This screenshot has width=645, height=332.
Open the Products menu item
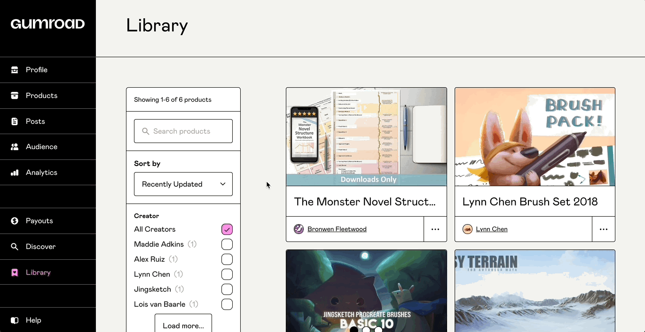[x=48, y=96]
